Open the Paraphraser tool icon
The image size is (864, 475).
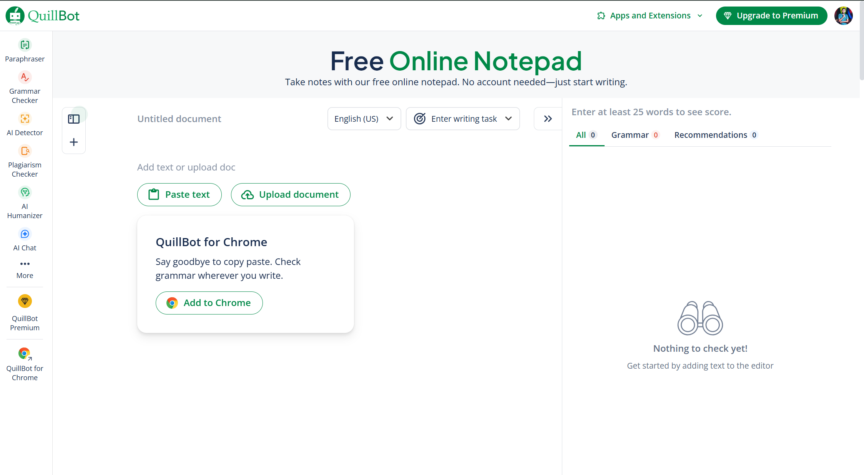25,45
